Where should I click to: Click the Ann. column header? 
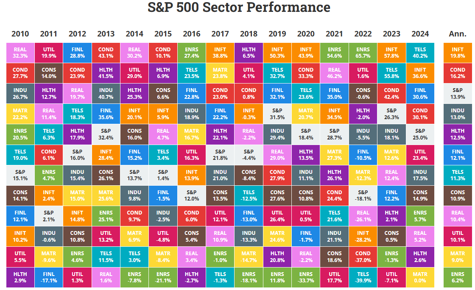[x=458, y=34]
